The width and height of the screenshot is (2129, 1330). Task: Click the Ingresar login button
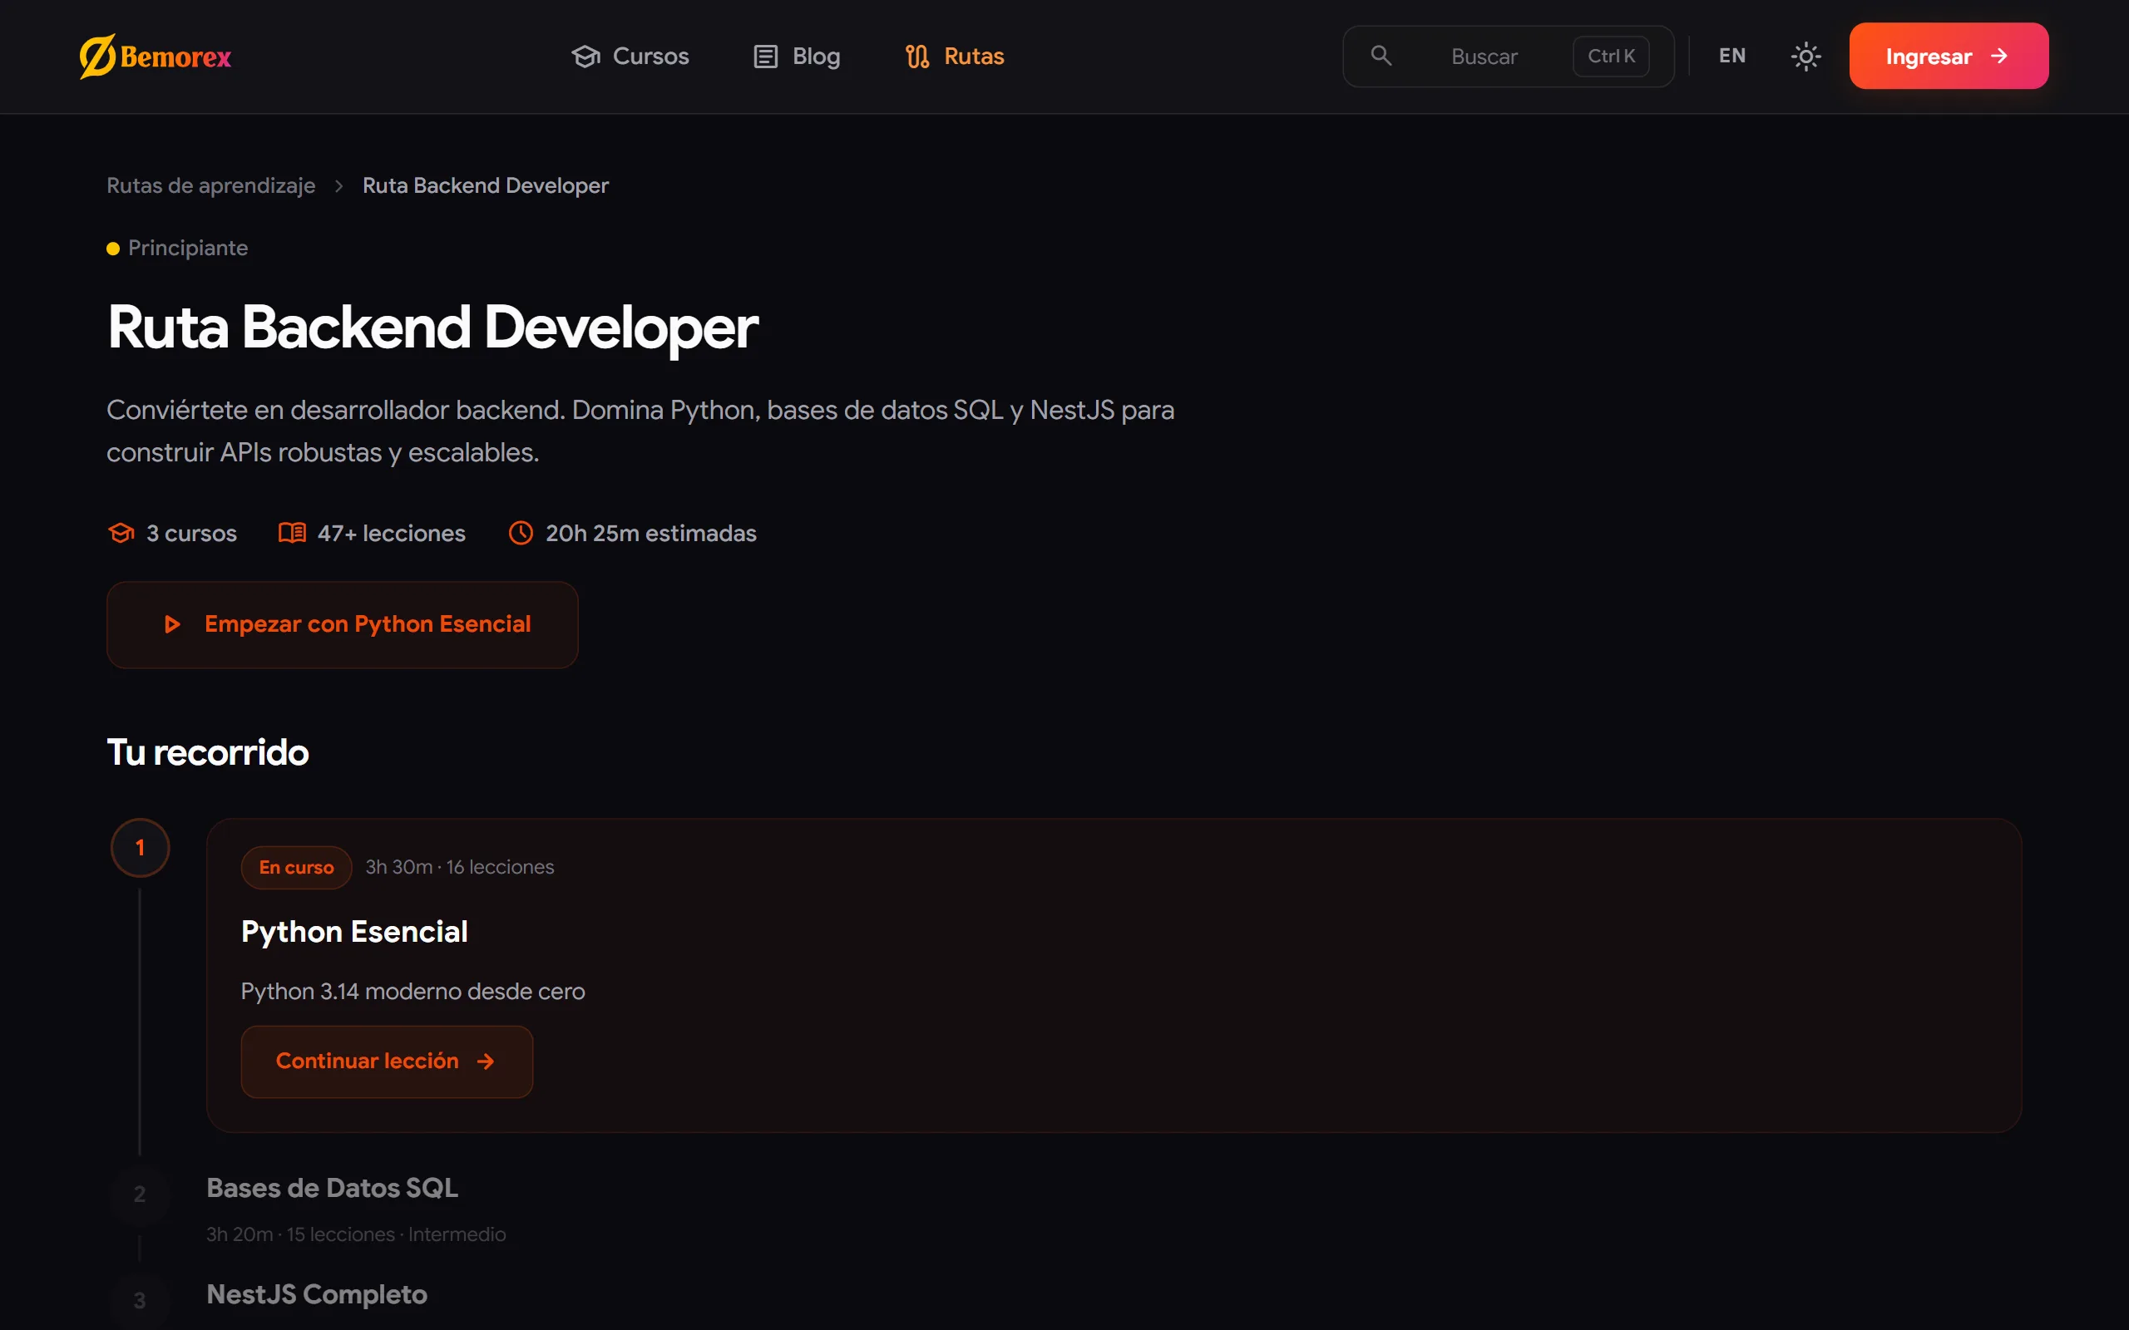point(1949,56)
